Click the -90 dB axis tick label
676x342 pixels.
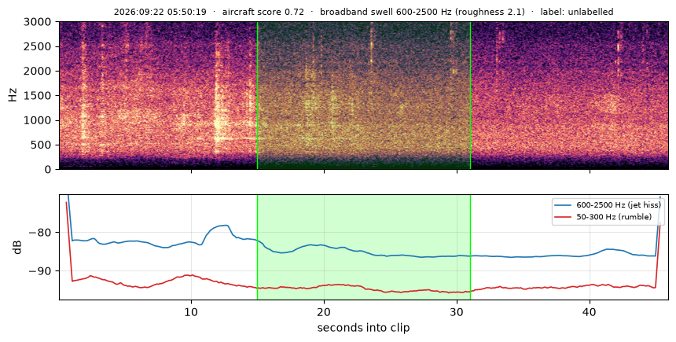41,271
